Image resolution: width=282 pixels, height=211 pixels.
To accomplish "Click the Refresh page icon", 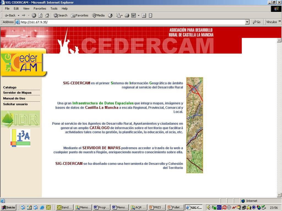I will 40,15.
